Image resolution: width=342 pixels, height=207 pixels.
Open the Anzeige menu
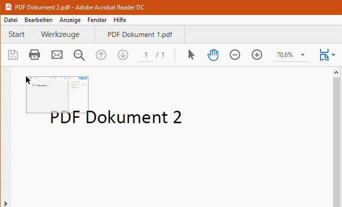pos(70,20)
